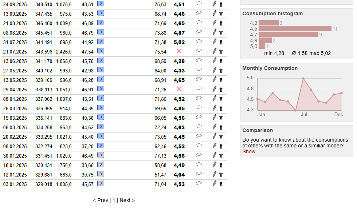Screen dimensions: 357x210
Task: Delete the 27.05.2025 entry via trash icon
Action: (221, 71)
